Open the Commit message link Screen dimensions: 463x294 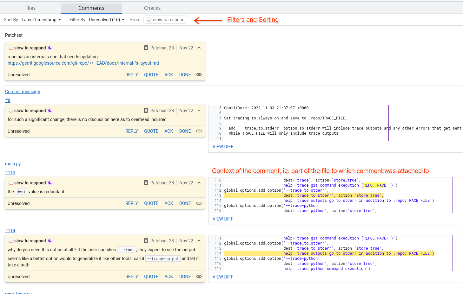[22, 91]
